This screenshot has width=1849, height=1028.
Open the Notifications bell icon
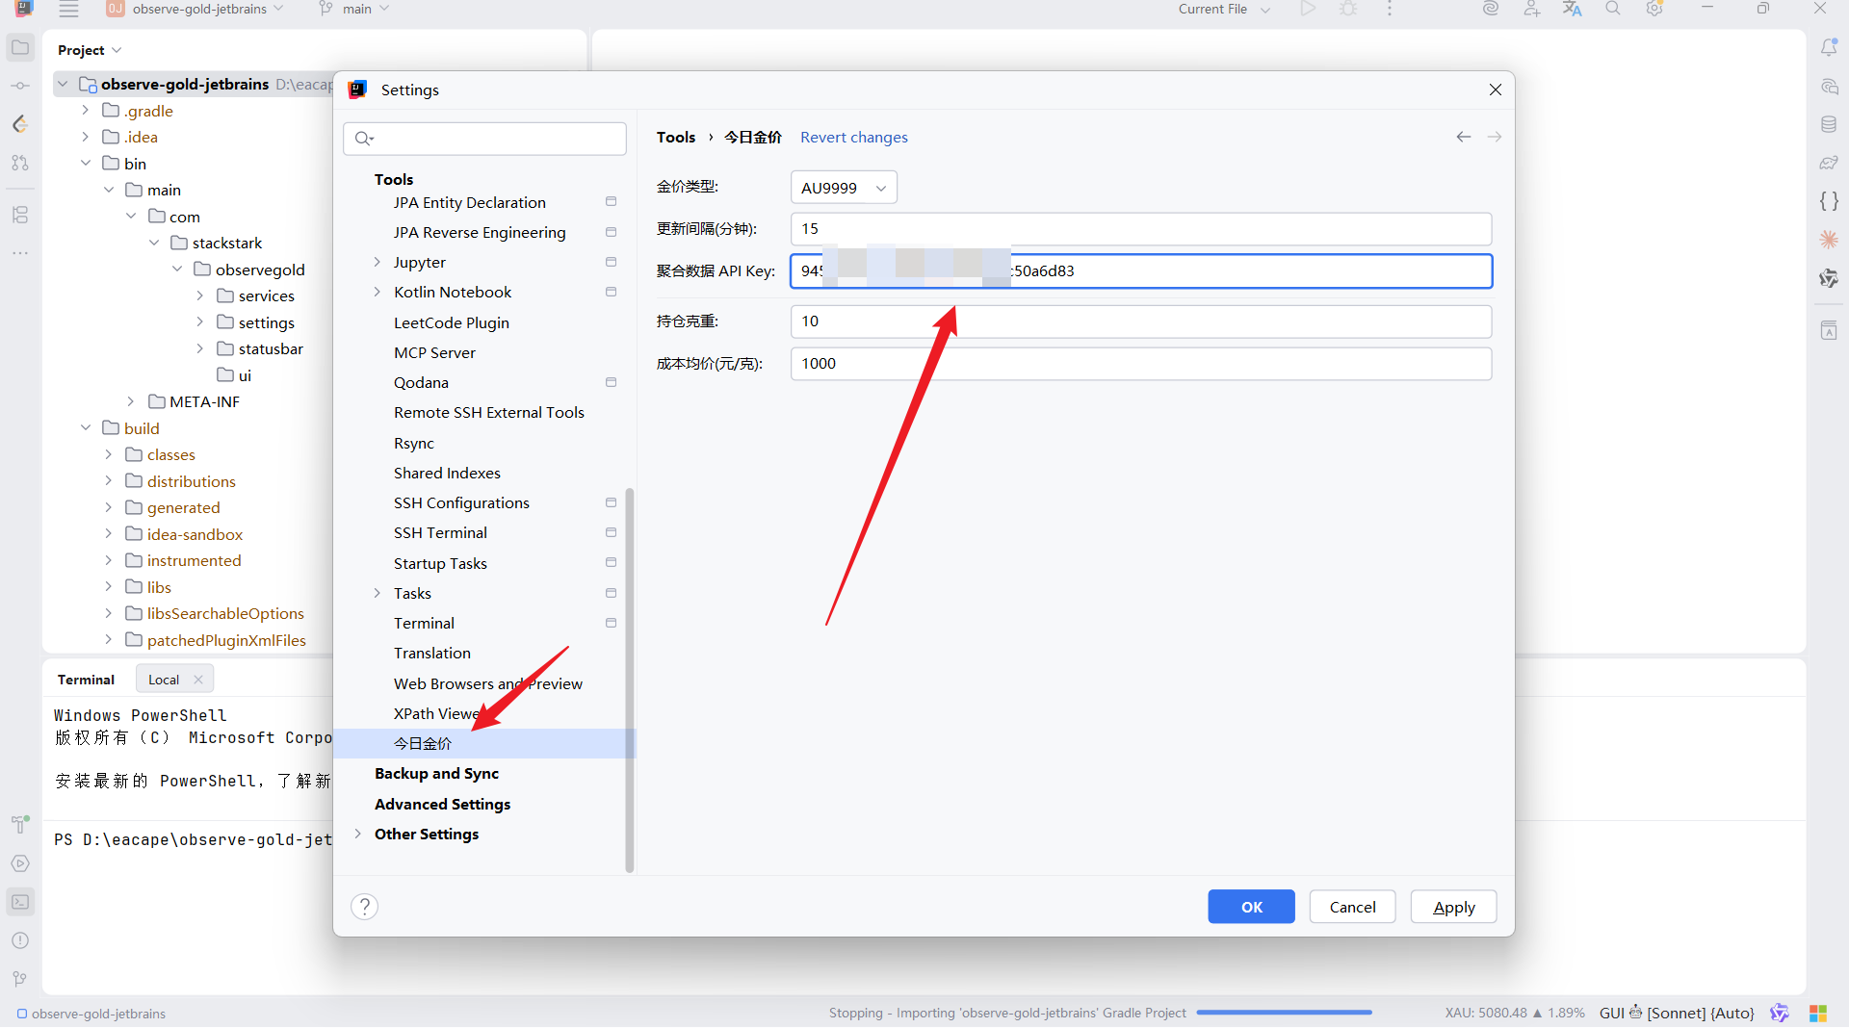click(x=1829, y=47)
